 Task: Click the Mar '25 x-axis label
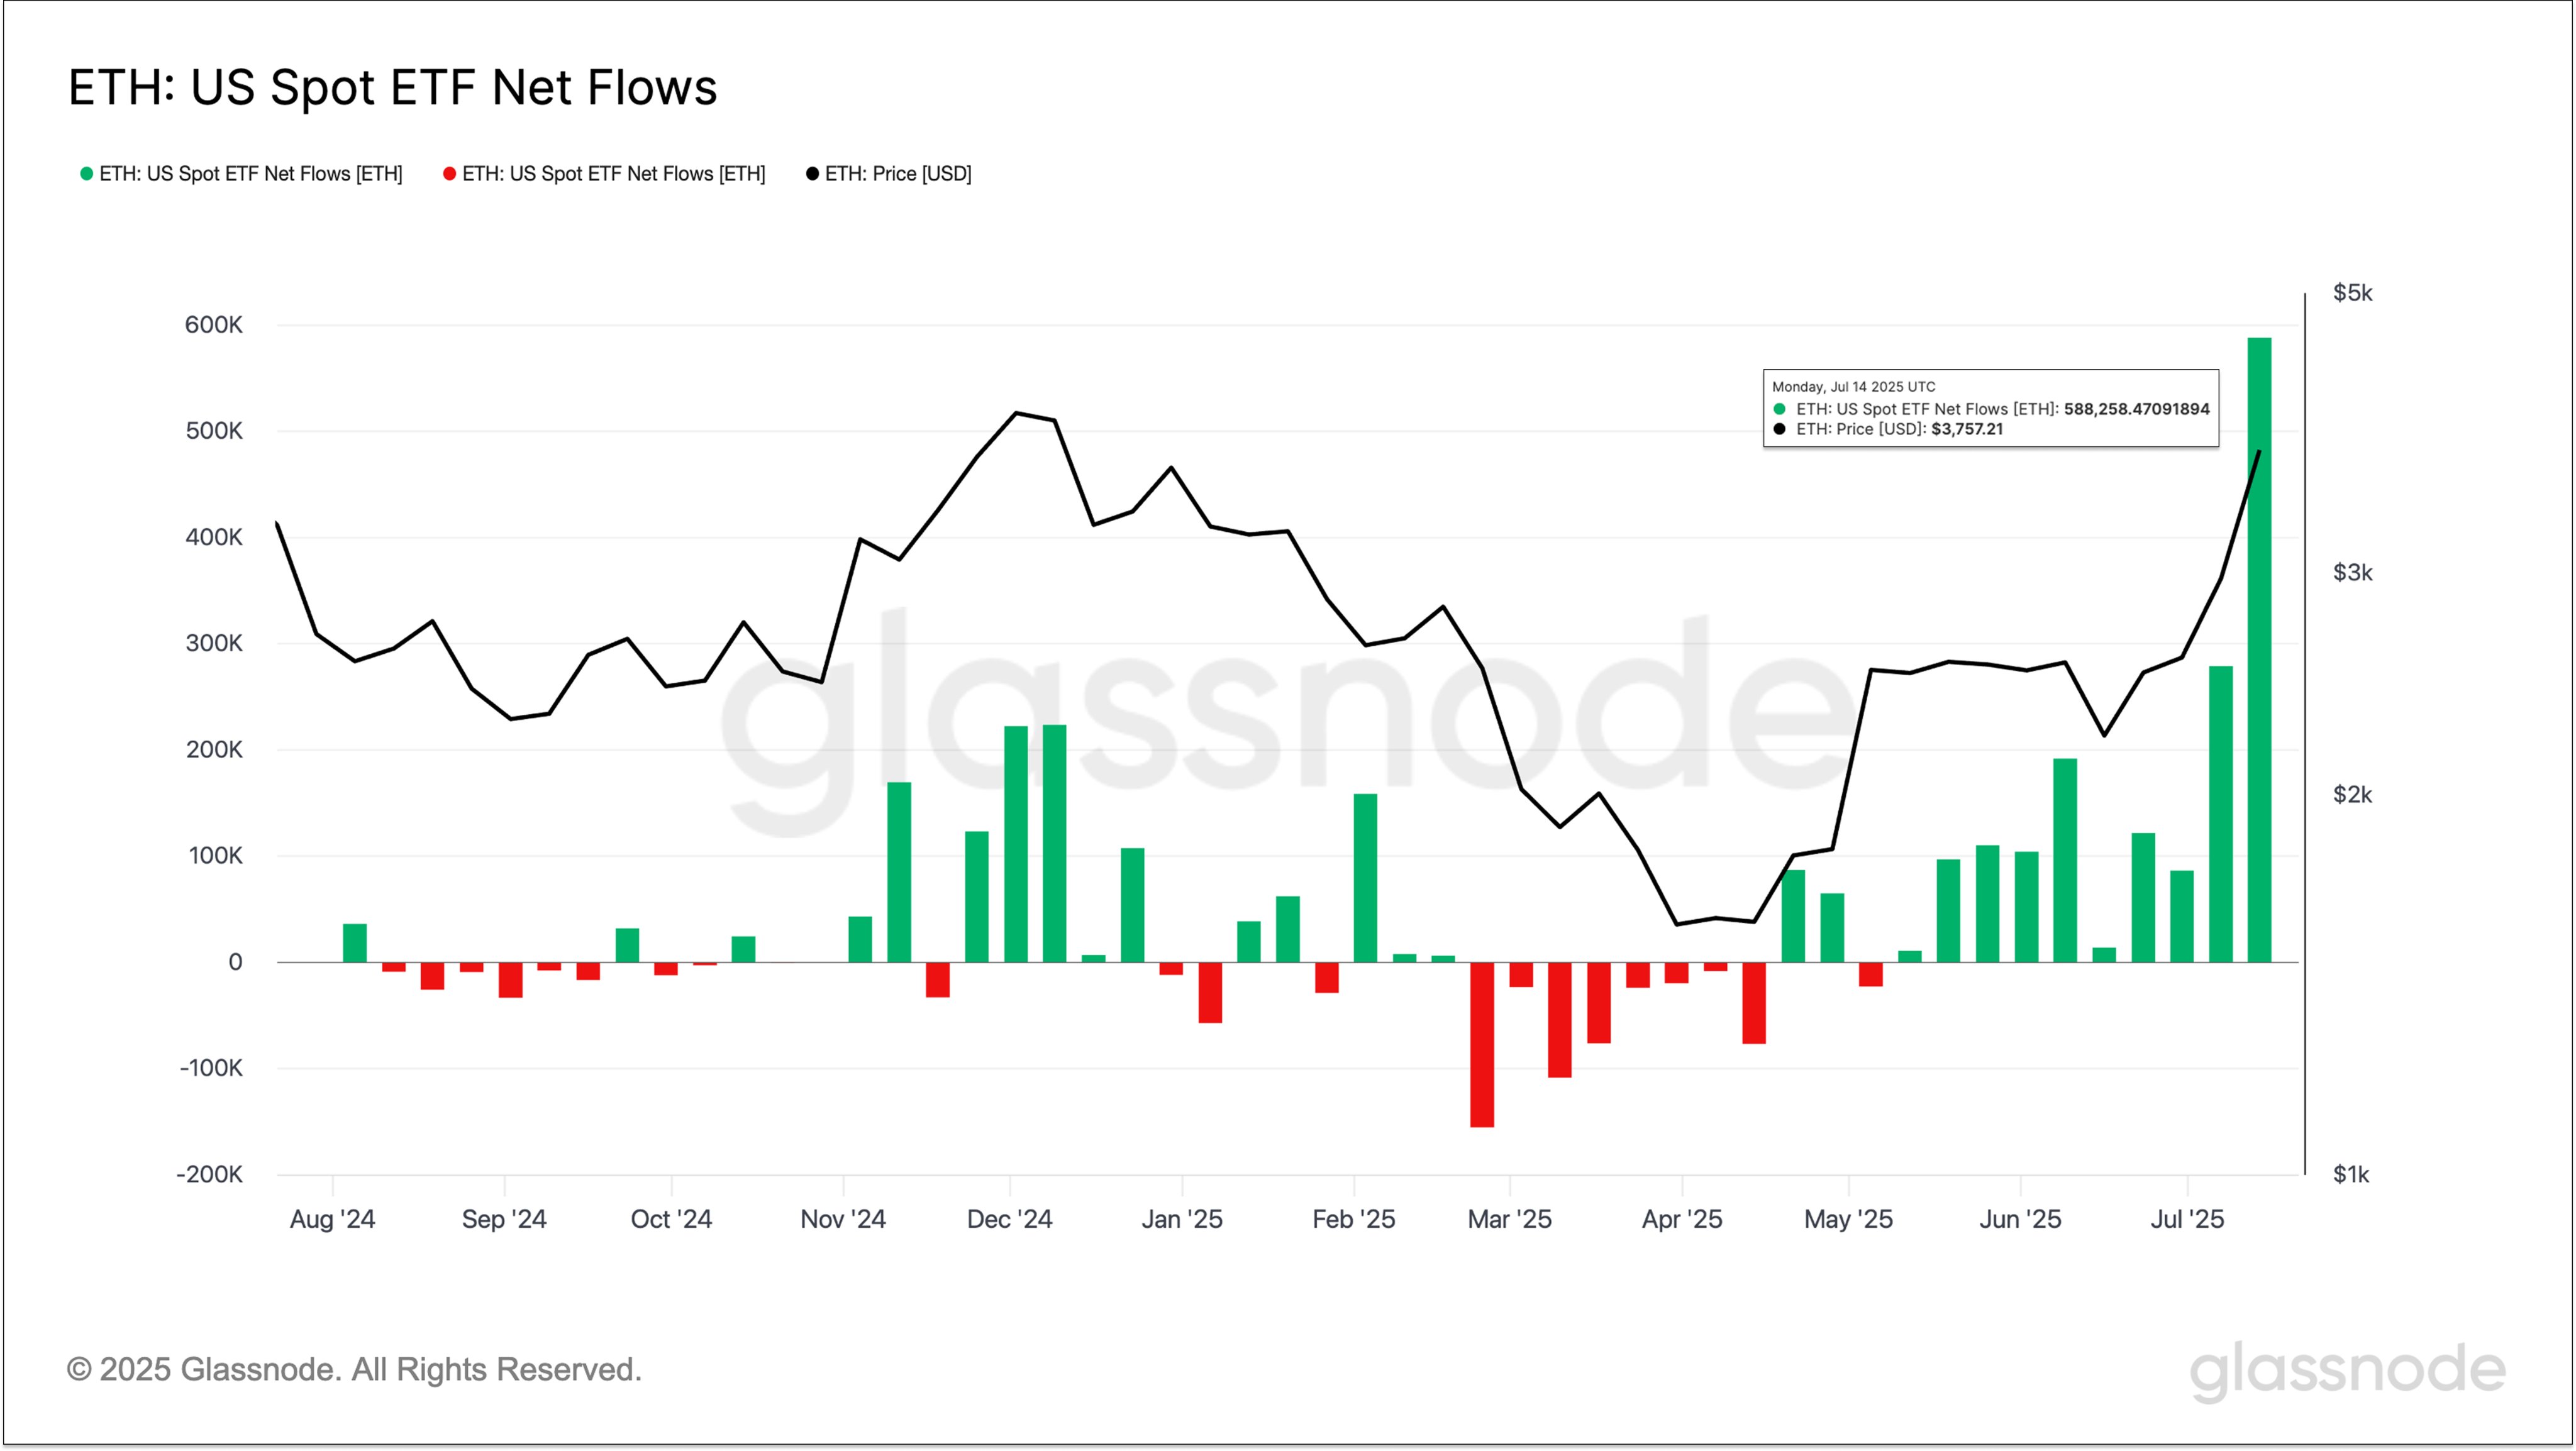[x=1509, y=1219]
